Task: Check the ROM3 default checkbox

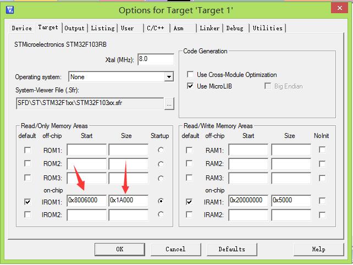Action: tap(27, 178)
